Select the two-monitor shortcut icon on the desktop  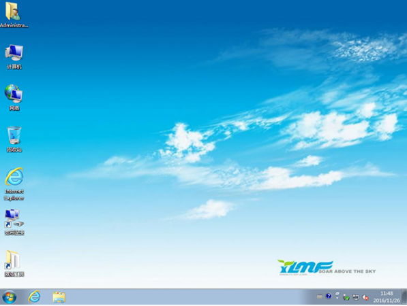point(14,222)
